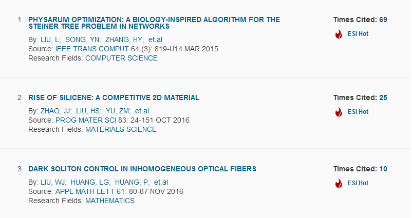Image resolution: width=412 pixels, height=218 pixels.
Task: Select author SONG, YN
Action: click(82, 39)
